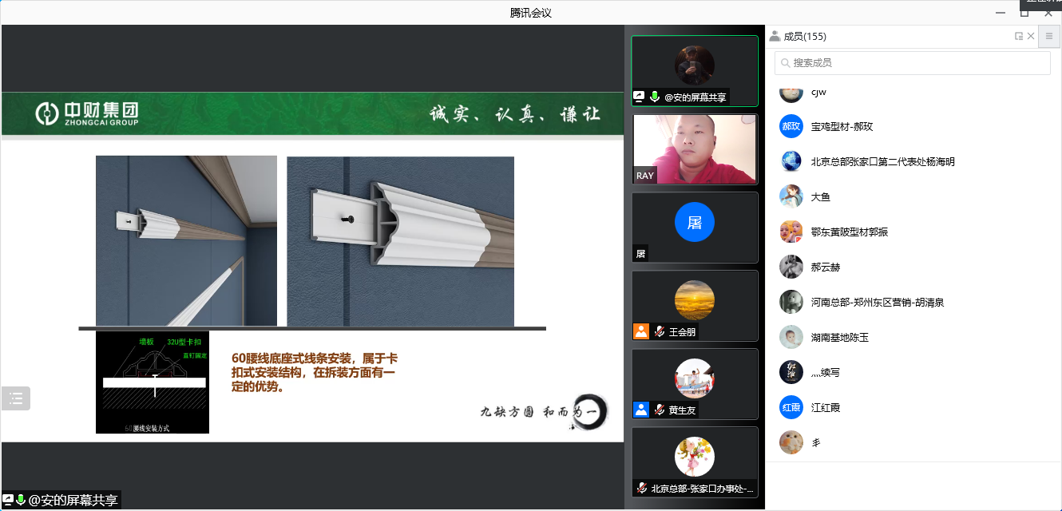
Task: Open the hamburger menu beside members panel
Action: 1049,36
